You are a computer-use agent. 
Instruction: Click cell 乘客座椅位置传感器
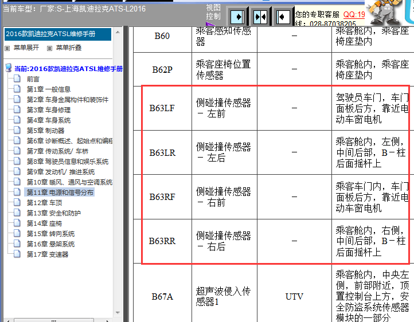pos(224,70)
